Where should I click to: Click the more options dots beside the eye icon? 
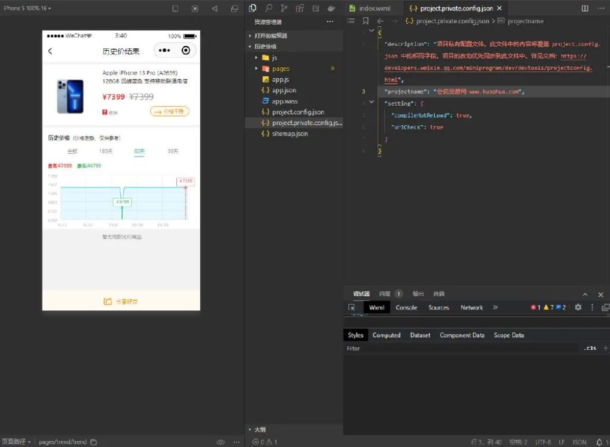point(237,442)
